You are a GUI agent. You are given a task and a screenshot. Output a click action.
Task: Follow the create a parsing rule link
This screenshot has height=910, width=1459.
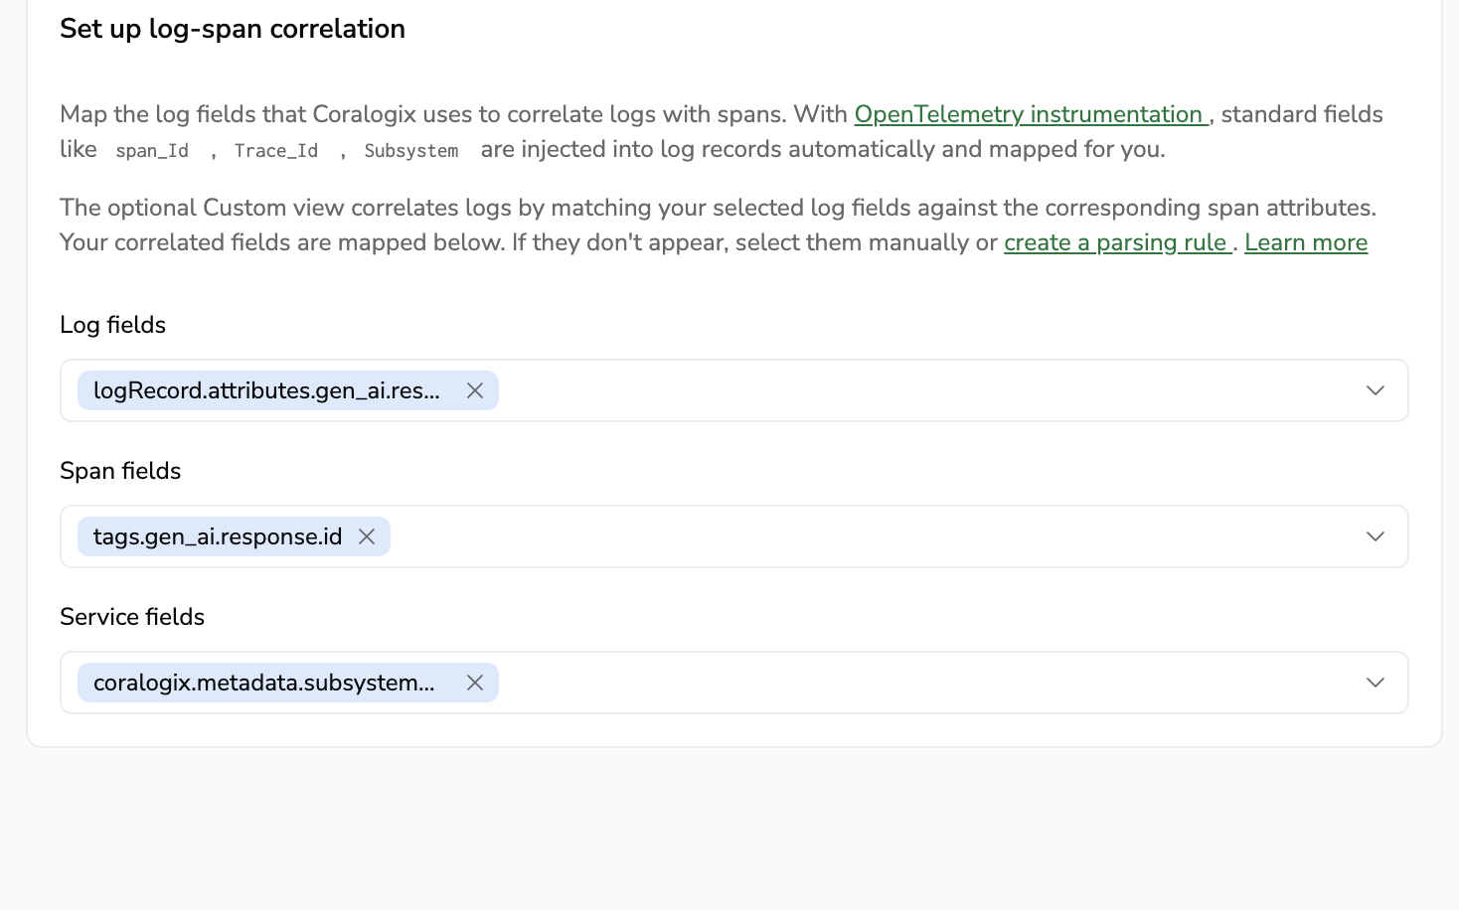pos(1117,242)
